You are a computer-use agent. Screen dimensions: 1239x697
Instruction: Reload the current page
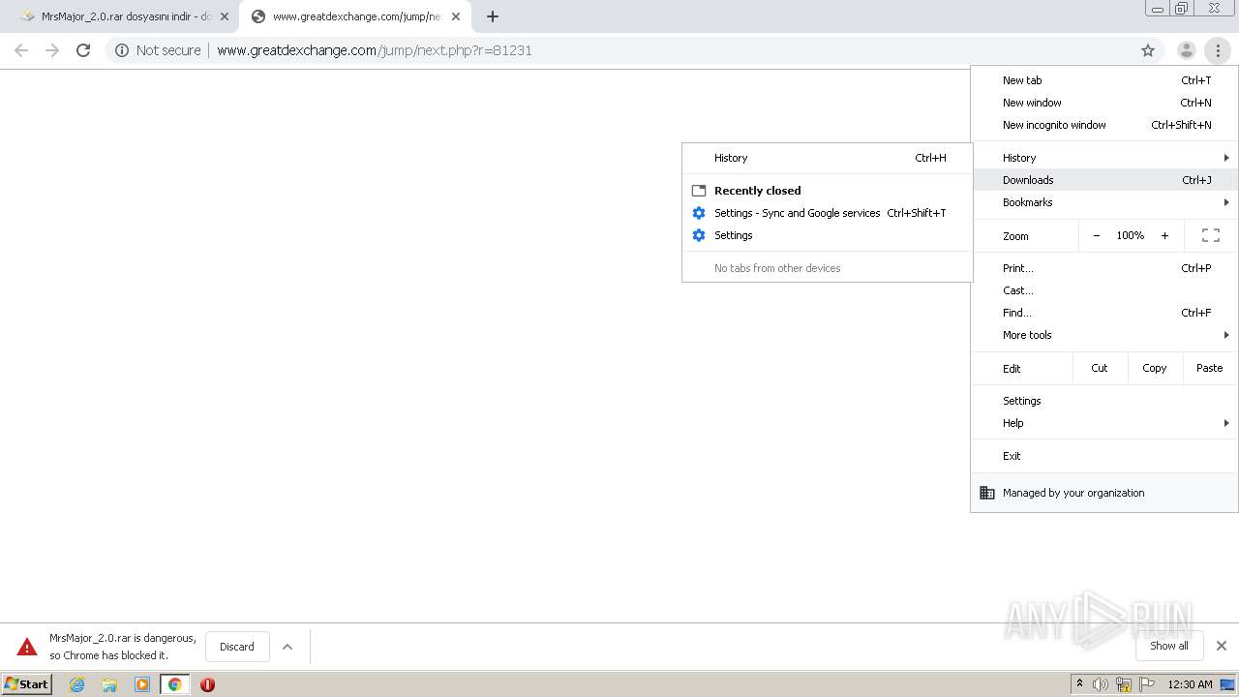(x=83, y=50)
